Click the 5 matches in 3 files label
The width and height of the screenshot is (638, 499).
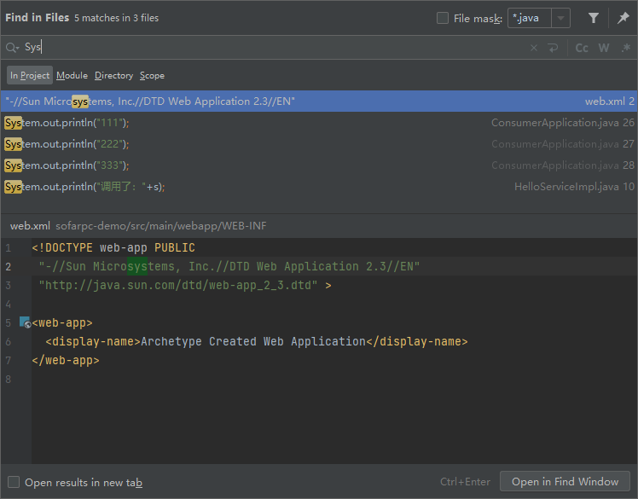coord(116,18)
